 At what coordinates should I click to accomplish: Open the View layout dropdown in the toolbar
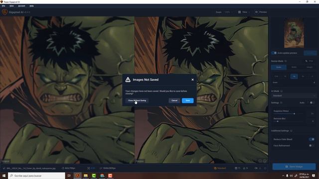[x=244, y=12]
